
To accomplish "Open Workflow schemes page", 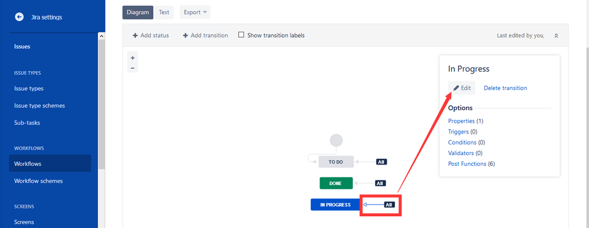I will tap(38, 181).
